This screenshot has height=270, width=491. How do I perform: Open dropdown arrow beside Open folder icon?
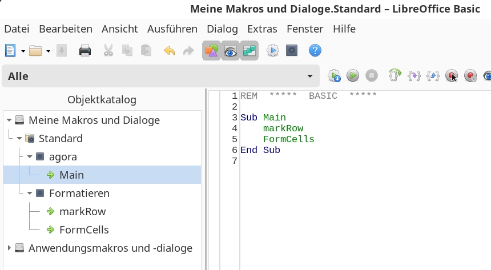pyautogui.click(x=48, y=51)
